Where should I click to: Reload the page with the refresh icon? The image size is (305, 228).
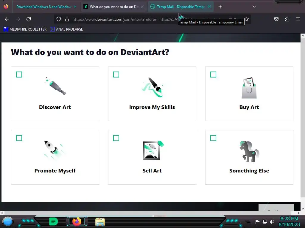[x=29, y=19]
